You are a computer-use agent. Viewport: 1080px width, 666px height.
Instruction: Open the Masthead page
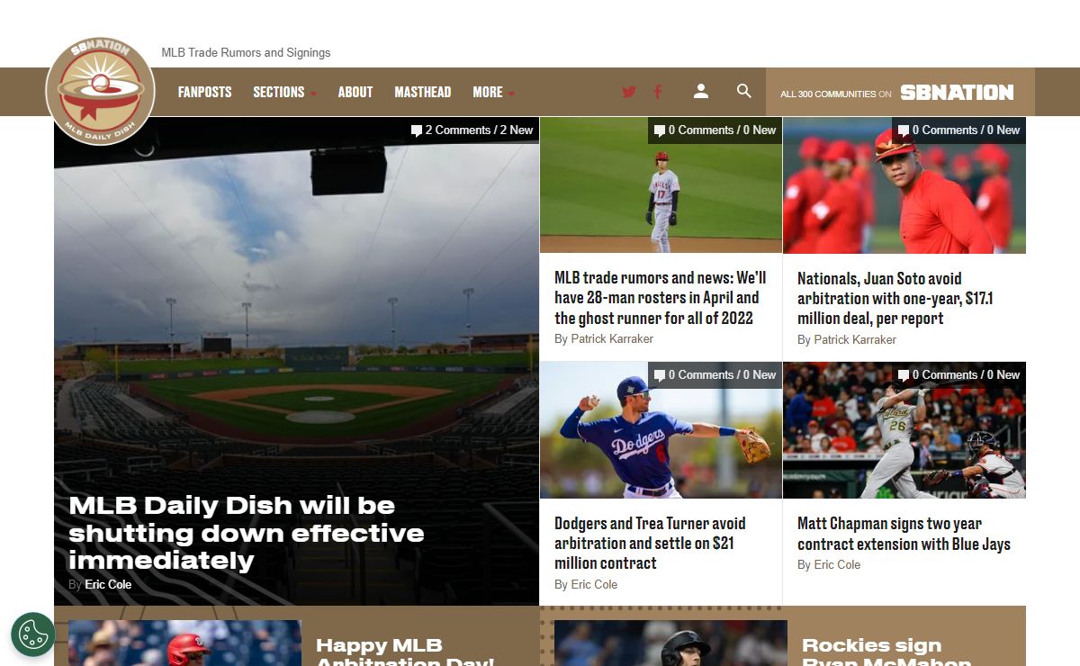click(x=422, y=92)
